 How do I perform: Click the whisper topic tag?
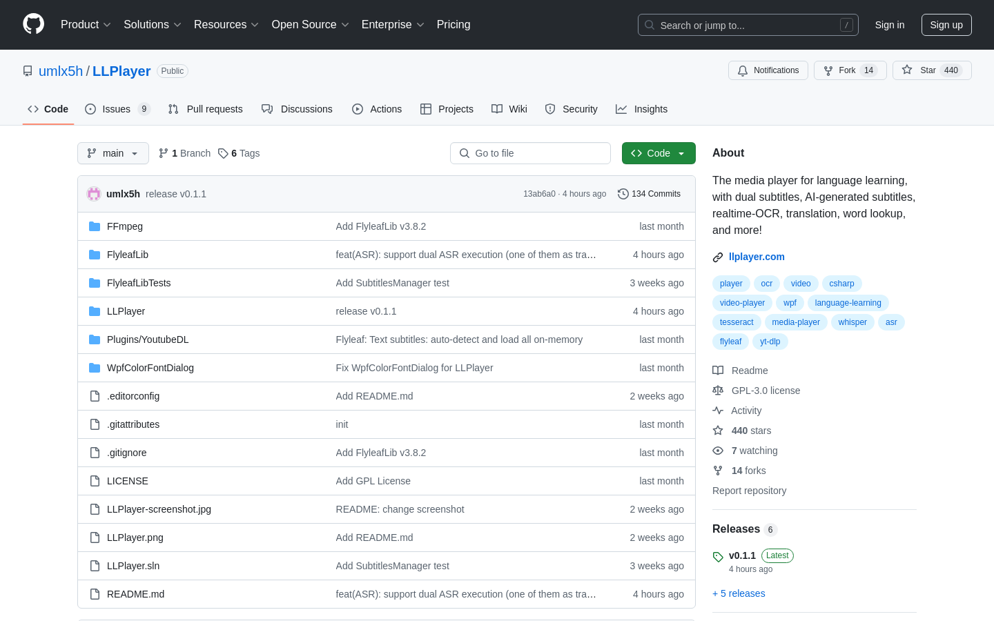click(x=852, y=322)
